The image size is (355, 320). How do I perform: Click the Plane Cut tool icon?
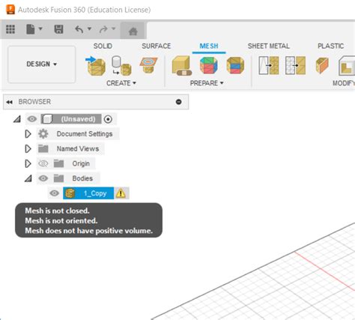(x=322, y=65)
